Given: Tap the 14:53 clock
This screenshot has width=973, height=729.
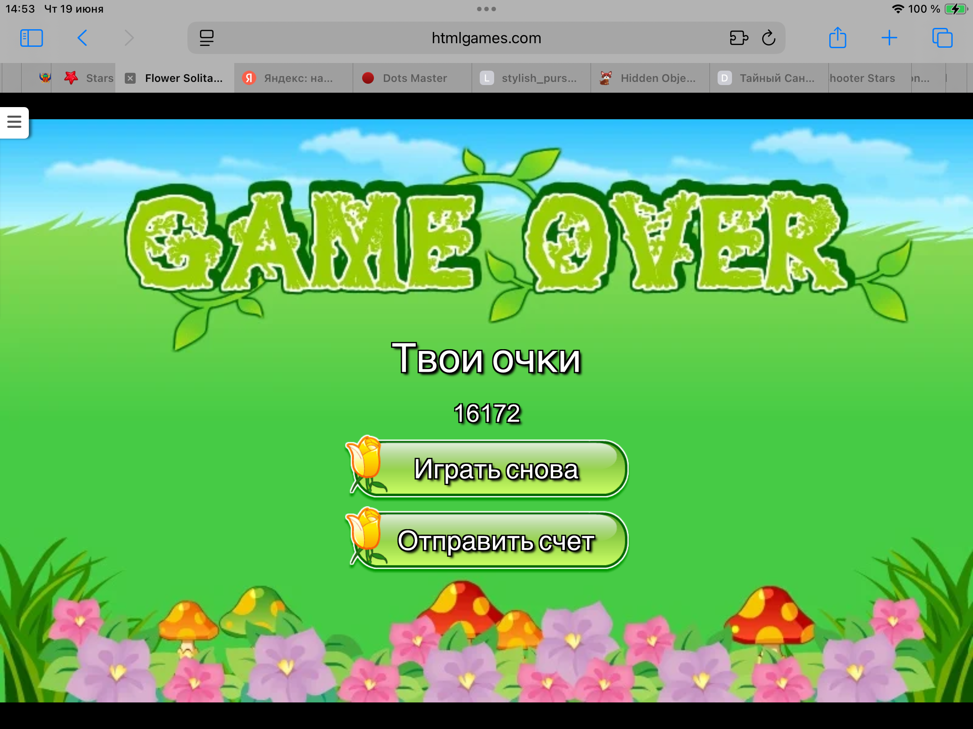Looking at the screenshot, I should 20,9.
